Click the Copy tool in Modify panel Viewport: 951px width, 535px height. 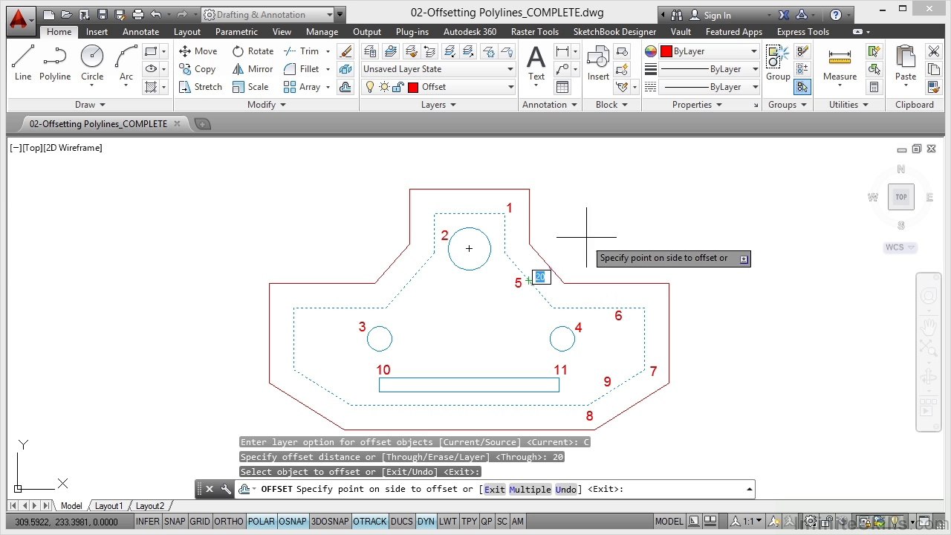[198, 69]
